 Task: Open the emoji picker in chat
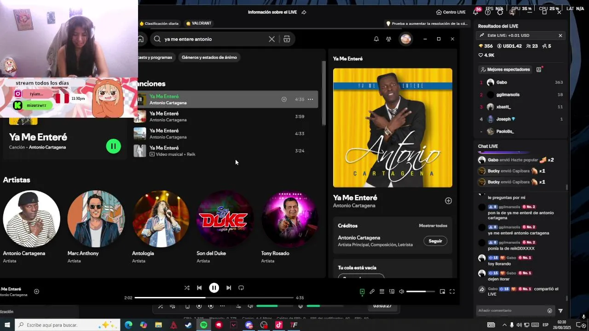click(549, 311)
